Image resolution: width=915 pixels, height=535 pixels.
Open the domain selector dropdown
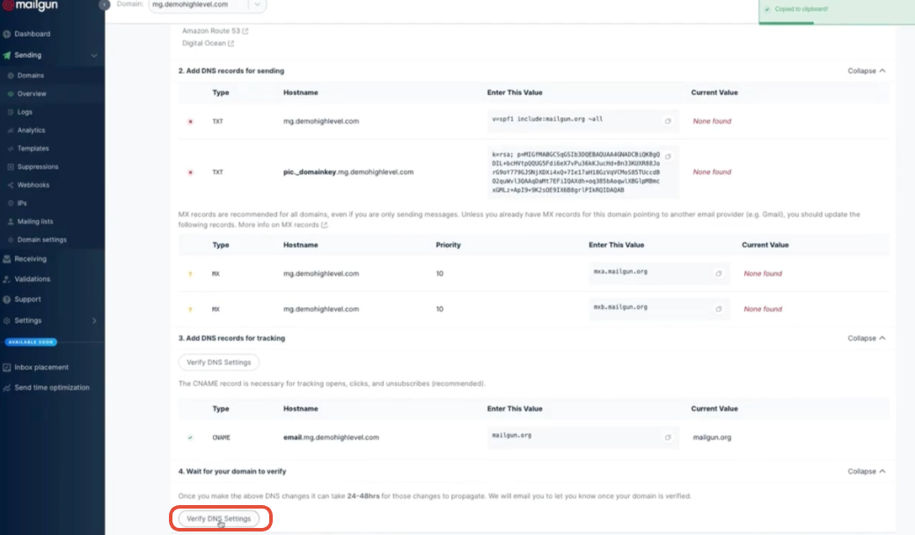click(x=258, y=4)
